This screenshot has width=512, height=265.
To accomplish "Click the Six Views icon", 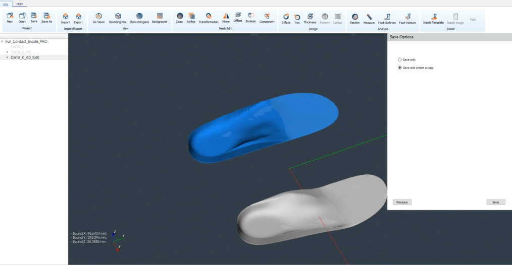I will click(98, 17).
